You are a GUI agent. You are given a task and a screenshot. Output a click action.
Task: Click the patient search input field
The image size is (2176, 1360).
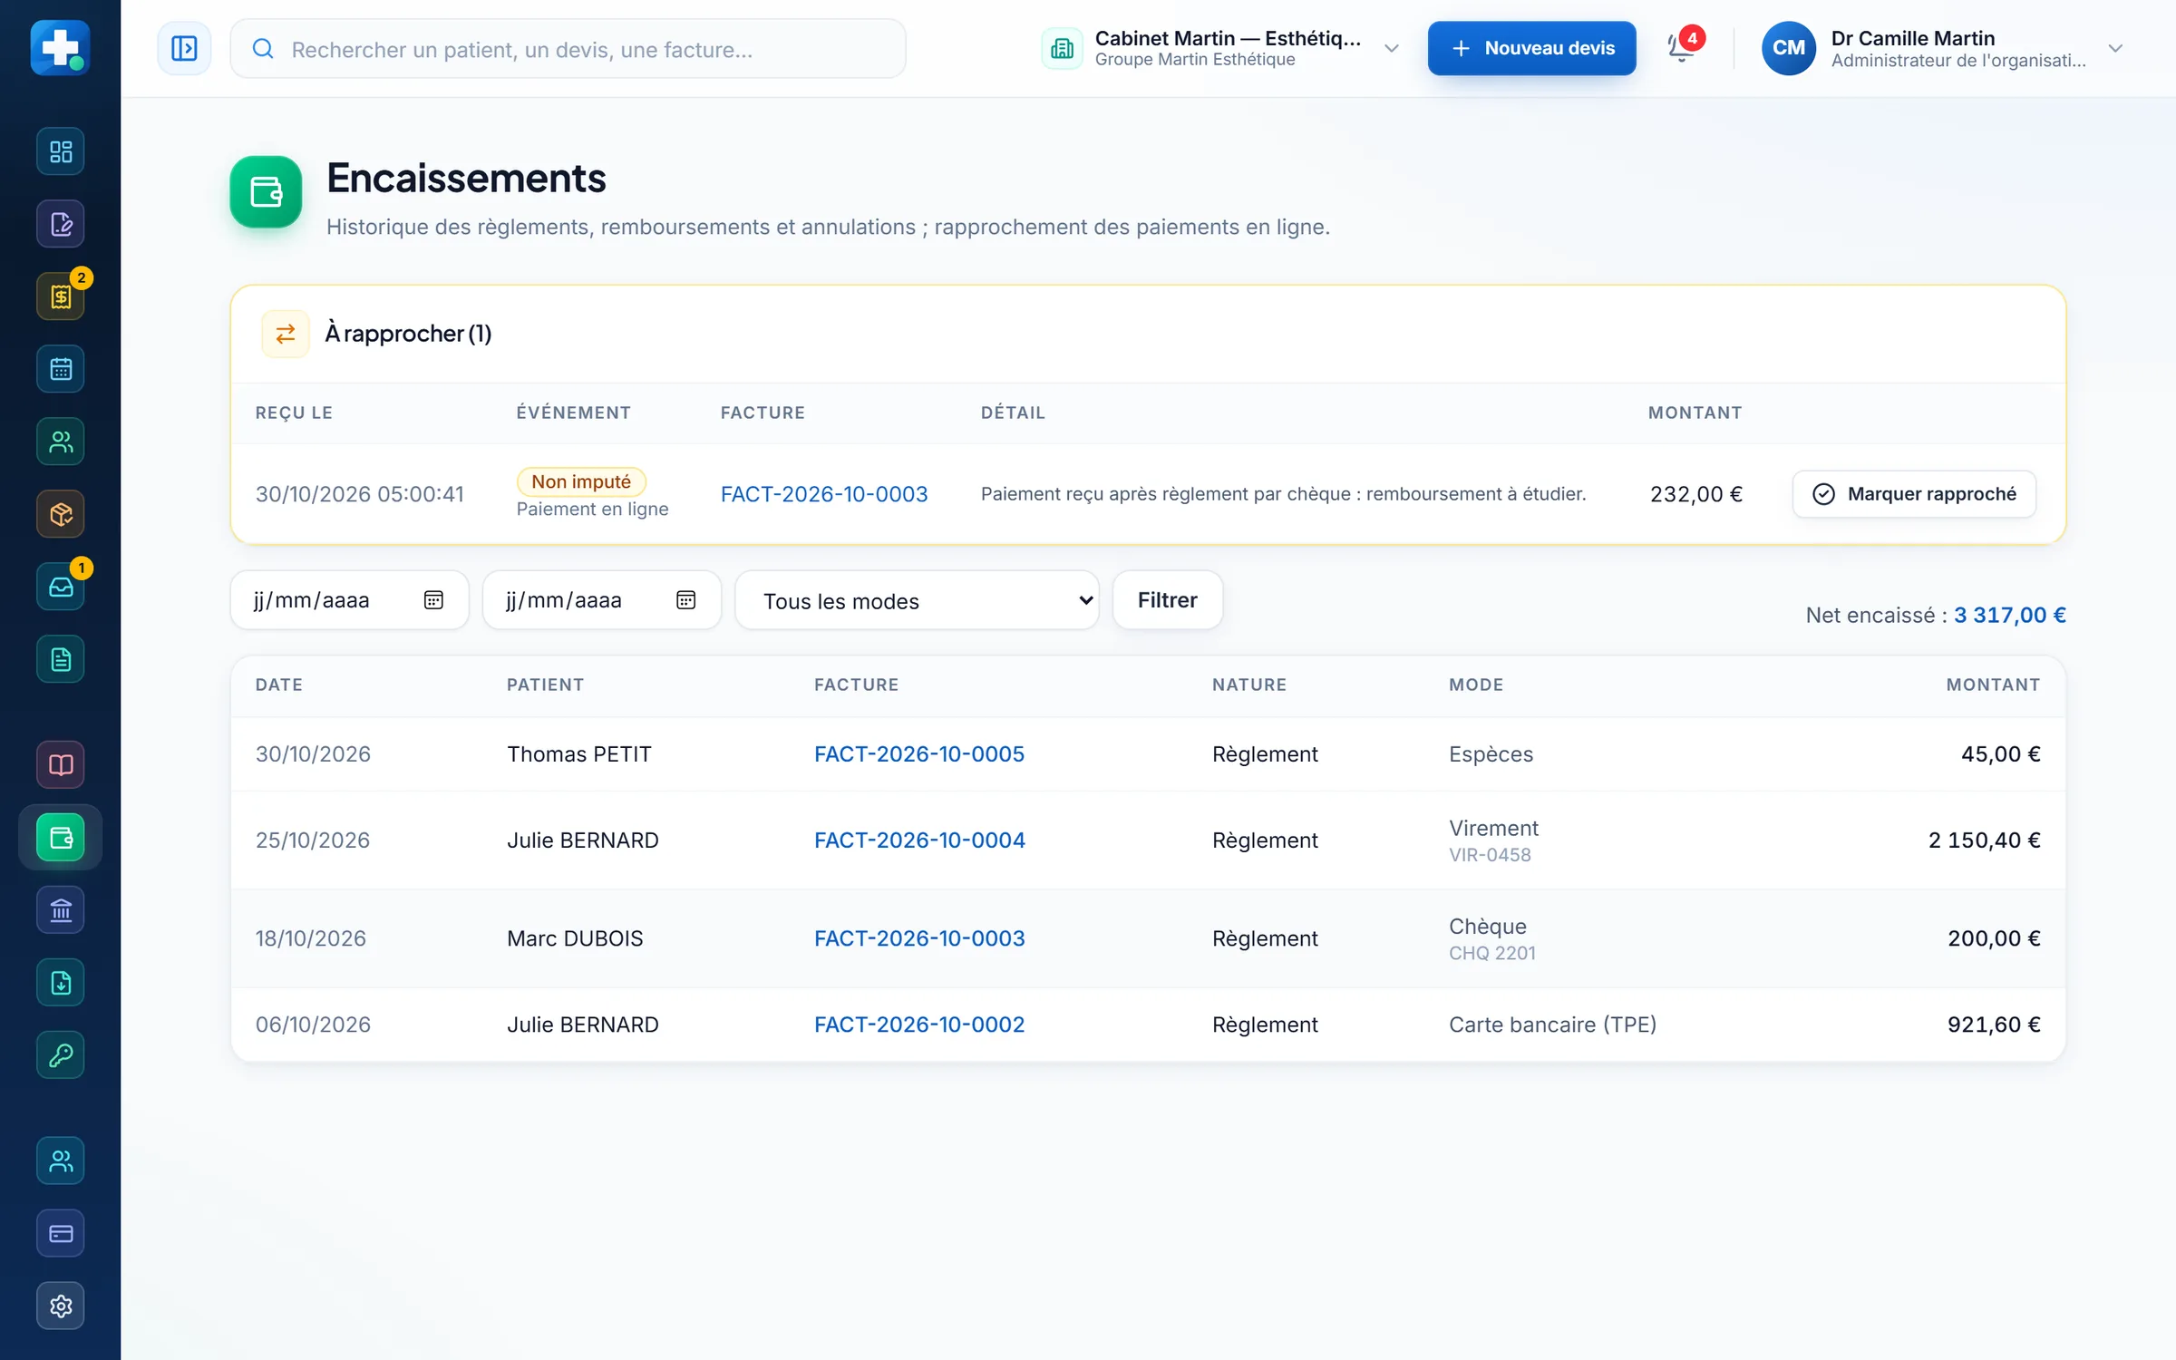[x=568, y=49]
